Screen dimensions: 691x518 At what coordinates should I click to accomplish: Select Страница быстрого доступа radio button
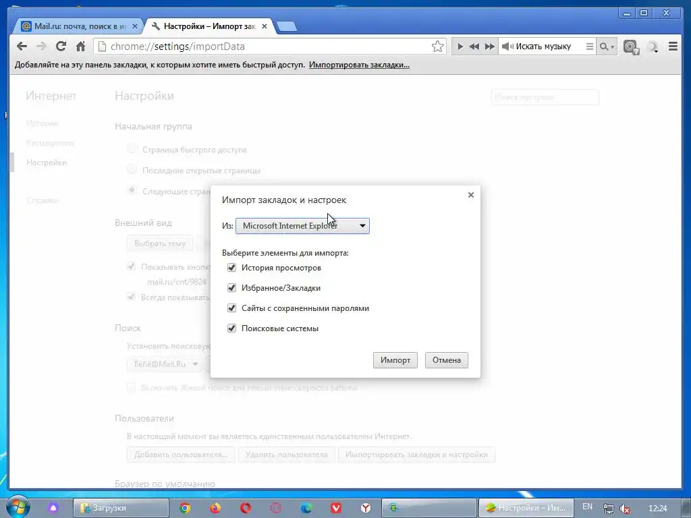coord(132,149)
